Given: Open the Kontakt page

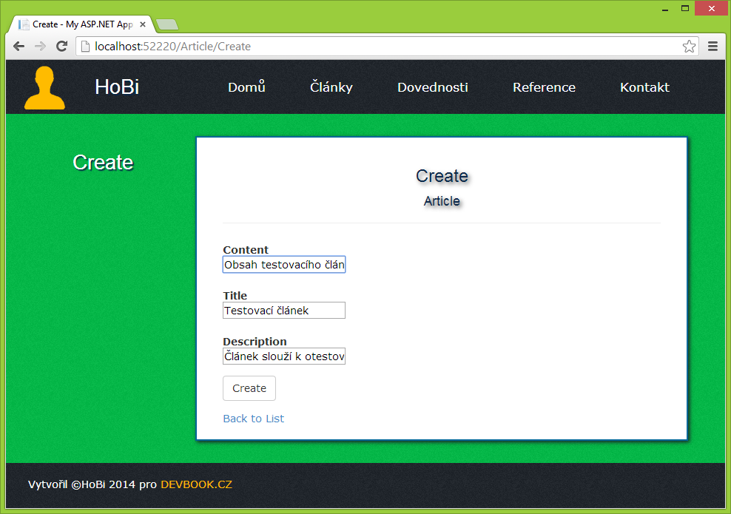Looking at the screenshot, I should click(x=644, y=87).
